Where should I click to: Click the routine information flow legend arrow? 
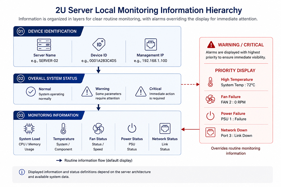(59, 161)
